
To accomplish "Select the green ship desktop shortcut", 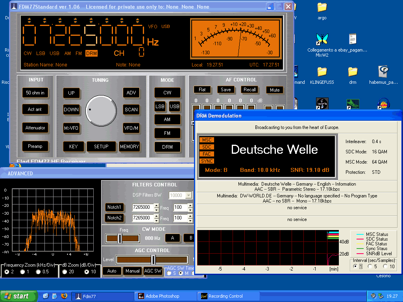I will coord(353,104).
